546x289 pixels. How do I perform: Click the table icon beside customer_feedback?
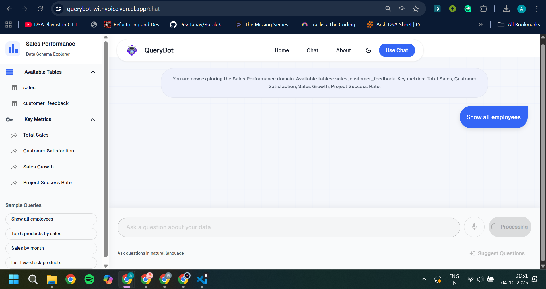pos(14,103)
